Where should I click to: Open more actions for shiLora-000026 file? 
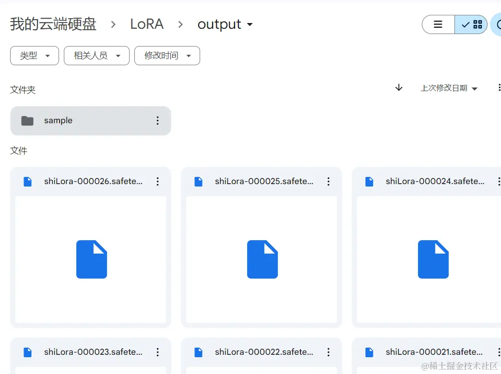pos(157,181)
